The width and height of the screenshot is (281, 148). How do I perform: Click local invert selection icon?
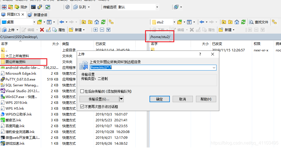tap(108, 30)
